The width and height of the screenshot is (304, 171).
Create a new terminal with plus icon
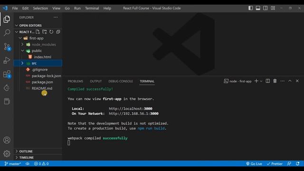point(256,81)
